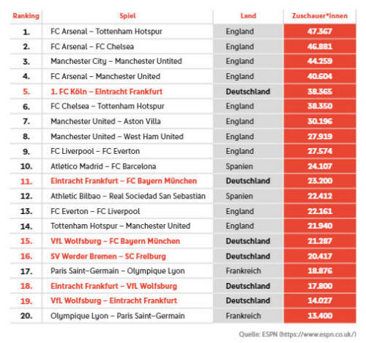Click ranking number 20.
The image size is (366, 343).
point(26,316)
